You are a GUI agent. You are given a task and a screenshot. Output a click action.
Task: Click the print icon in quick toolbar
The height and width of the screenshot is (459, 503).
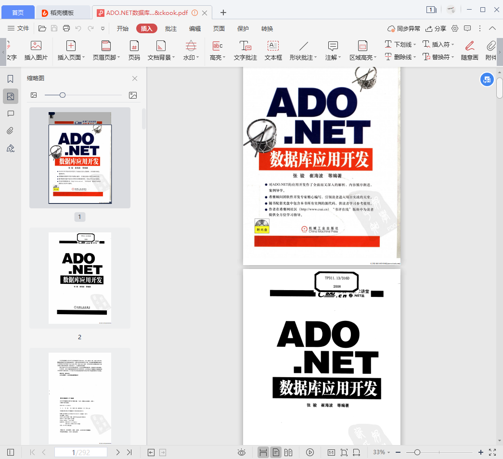click(x=66, y=28)
